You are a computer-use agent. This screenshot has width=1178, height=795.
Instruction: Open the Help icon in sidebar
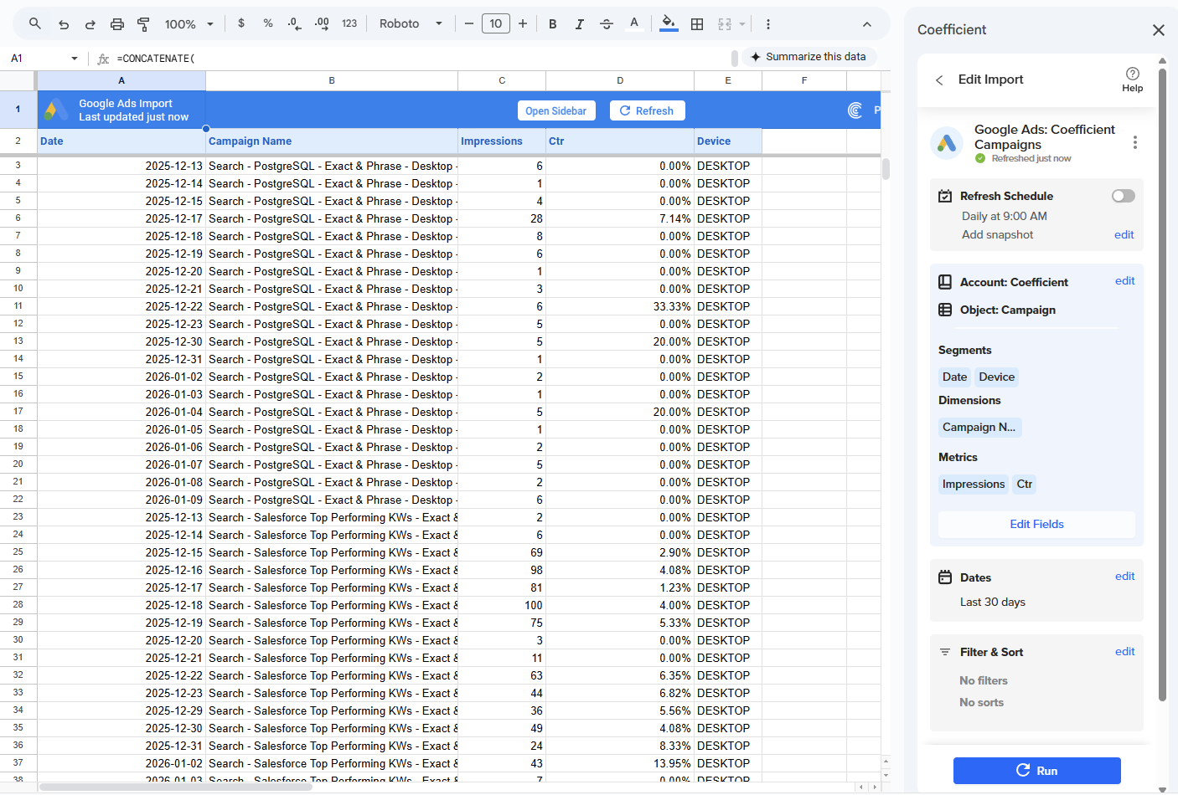[x=1132, y=79]
